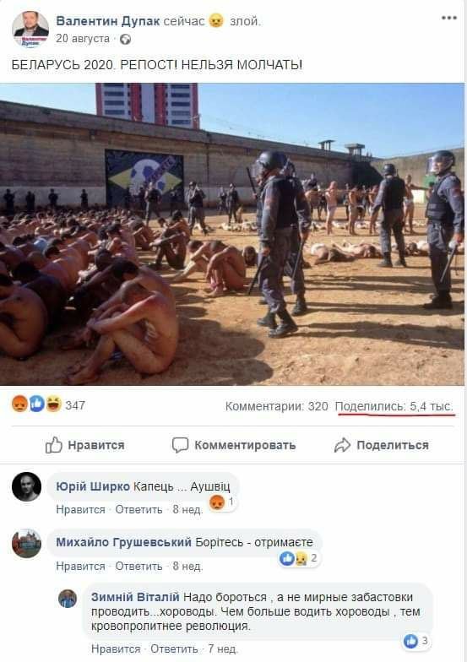Open Поделились: 5,4 тыс. shares list

394,406
